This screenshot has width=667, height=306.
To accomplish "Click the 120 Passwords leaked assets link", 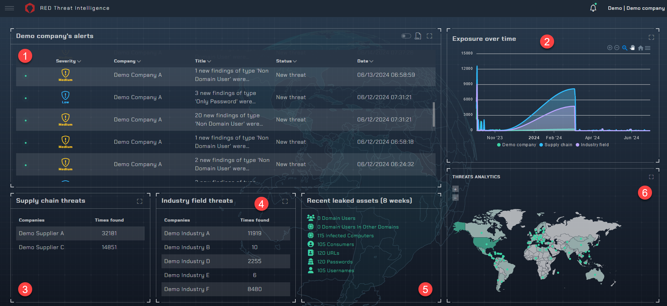I will 335,262.
